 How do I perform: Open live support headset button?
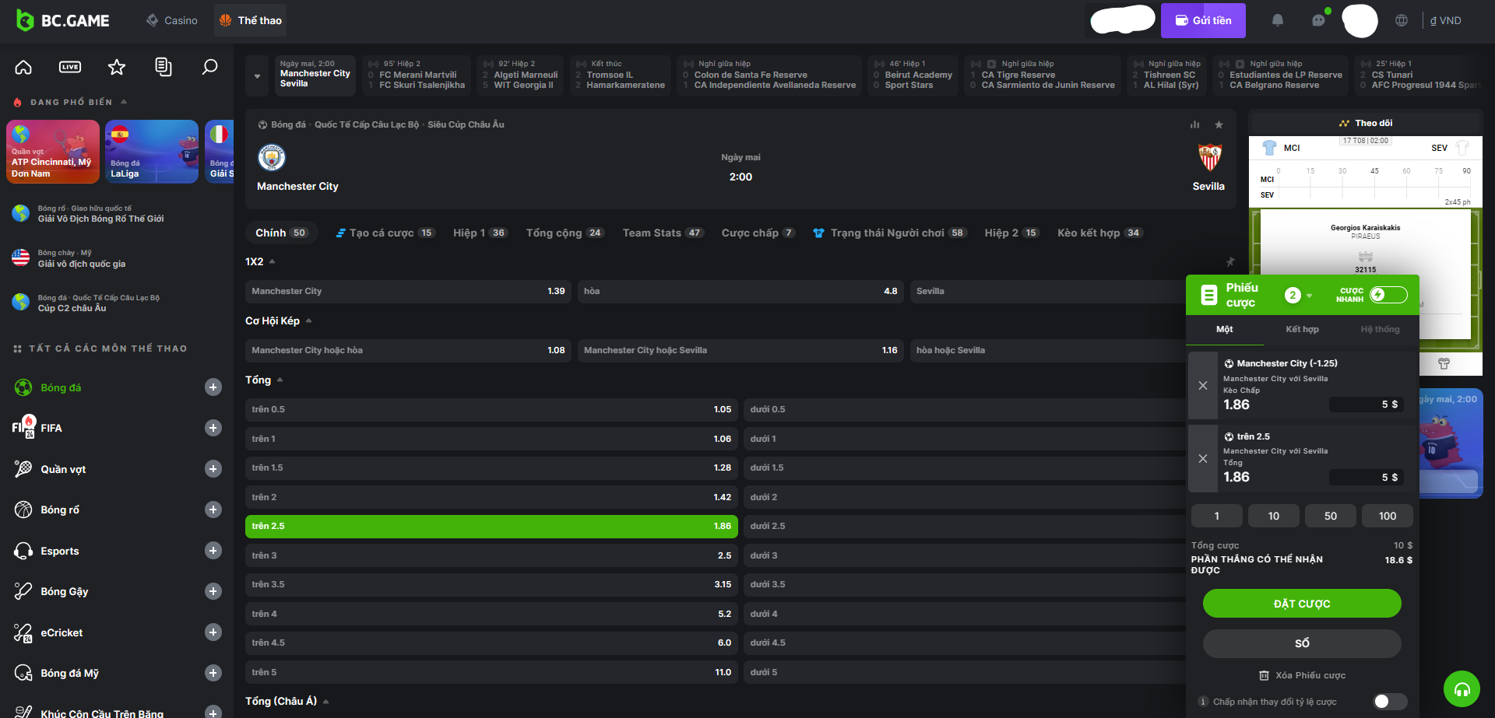coord(1462,688)
